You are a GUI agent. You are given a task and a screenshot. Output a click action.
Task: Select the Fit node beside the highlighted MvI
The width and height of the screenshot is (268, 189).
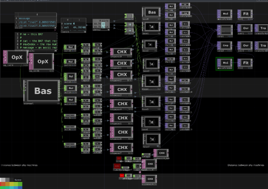tap(246, 63)
